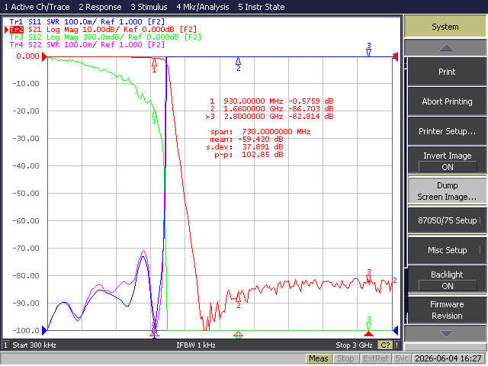488x366 pixels.
Task: Click the Meas status indicator
Action: tap(319, 359)
